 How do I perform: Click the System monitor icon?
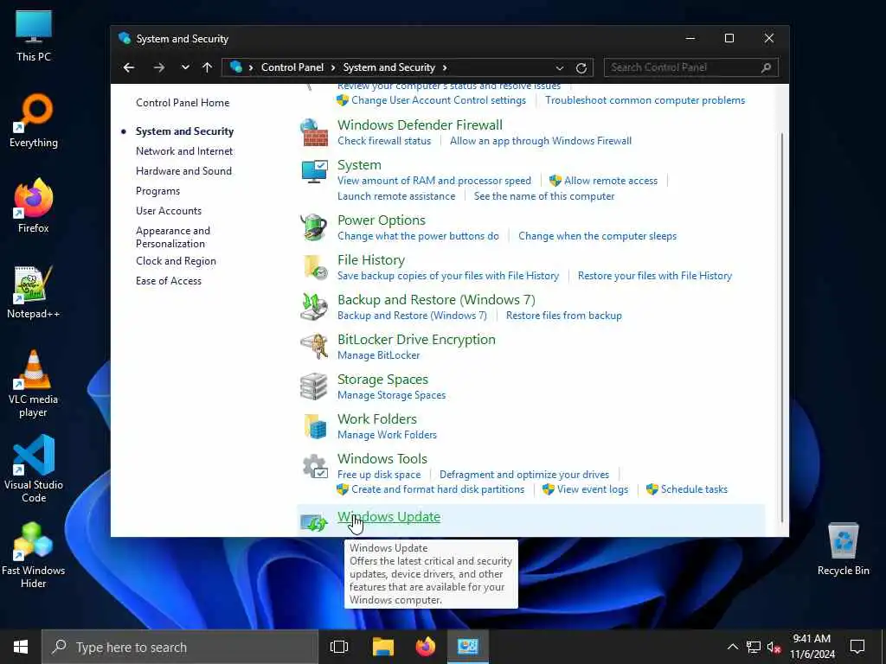(x=314, y=172)
